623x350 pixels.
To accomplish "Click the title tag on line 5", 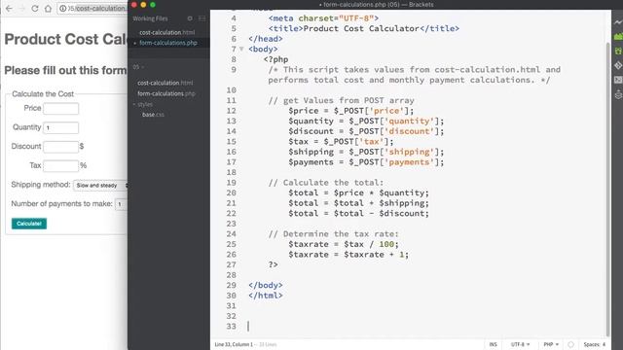I will point(363,28).
